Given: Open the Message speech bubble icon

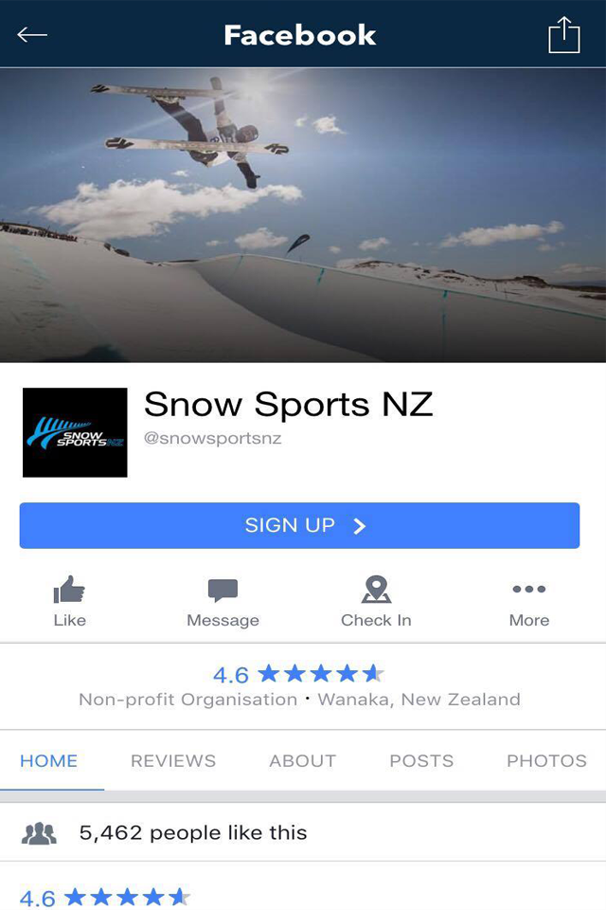Looking at the screenshot, I should click(x=223, y=591).
